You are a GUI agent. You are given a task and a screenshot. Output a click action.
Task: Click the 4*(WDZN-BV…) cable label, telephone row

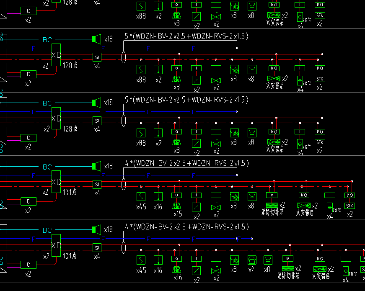(187, 227)
